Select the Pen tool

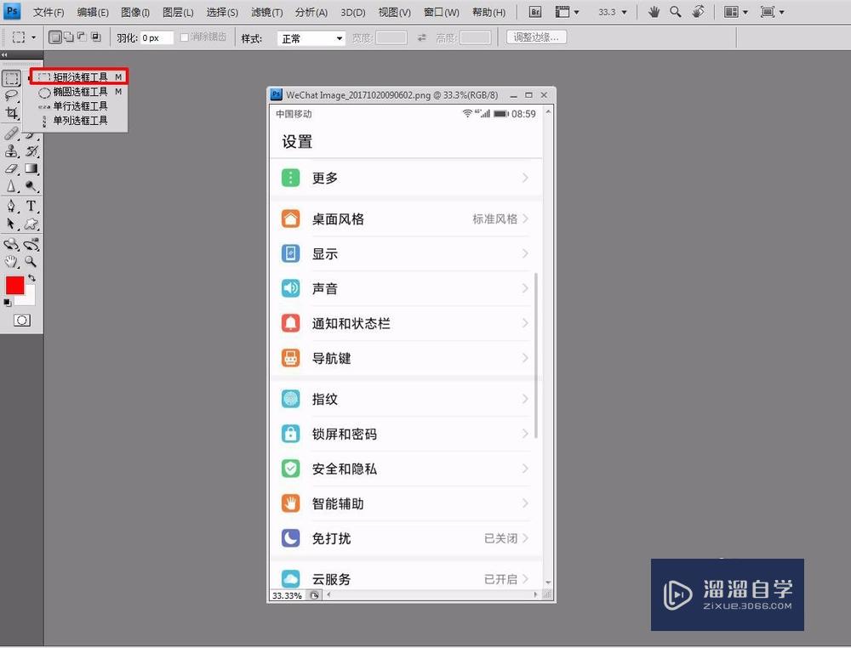click(x=12, y=206)
